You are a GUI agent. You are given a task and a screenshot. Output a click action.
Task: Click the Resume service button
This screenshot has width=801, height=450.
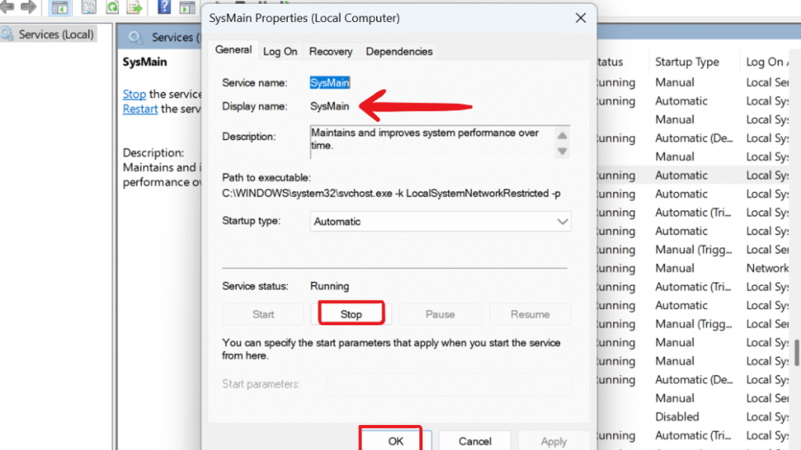[x=530, y=314]
